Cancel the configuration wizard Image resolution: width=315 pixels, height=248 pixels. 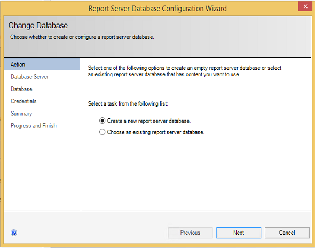point(287,233)
